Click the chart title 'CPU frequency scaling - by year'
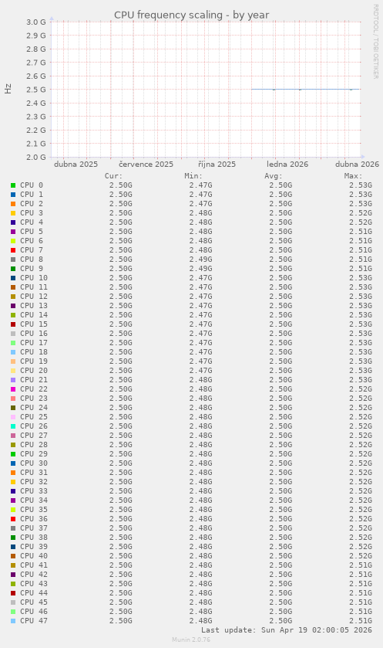 192,15
